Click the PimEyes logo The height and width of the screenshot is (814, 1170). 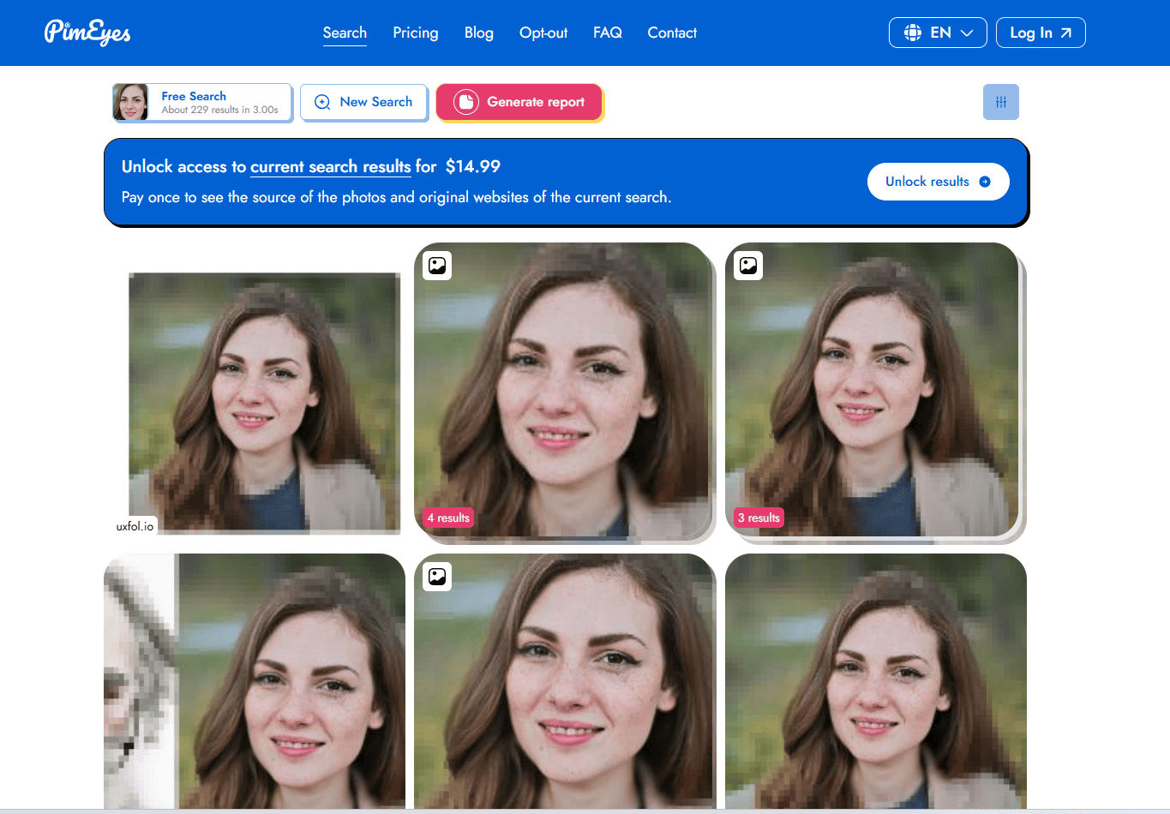(87, 33)
